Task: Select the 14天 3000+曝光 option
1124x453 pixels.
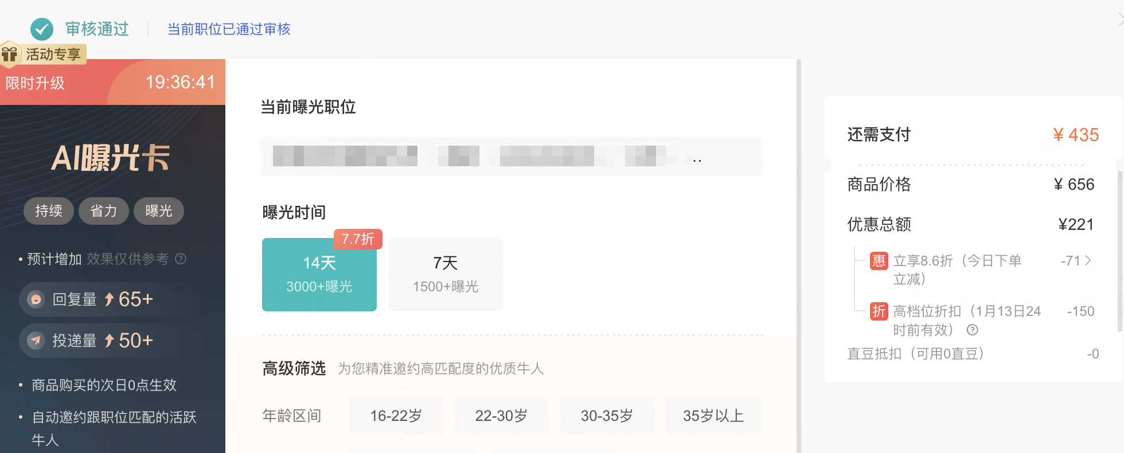Action: click(319, 274)
